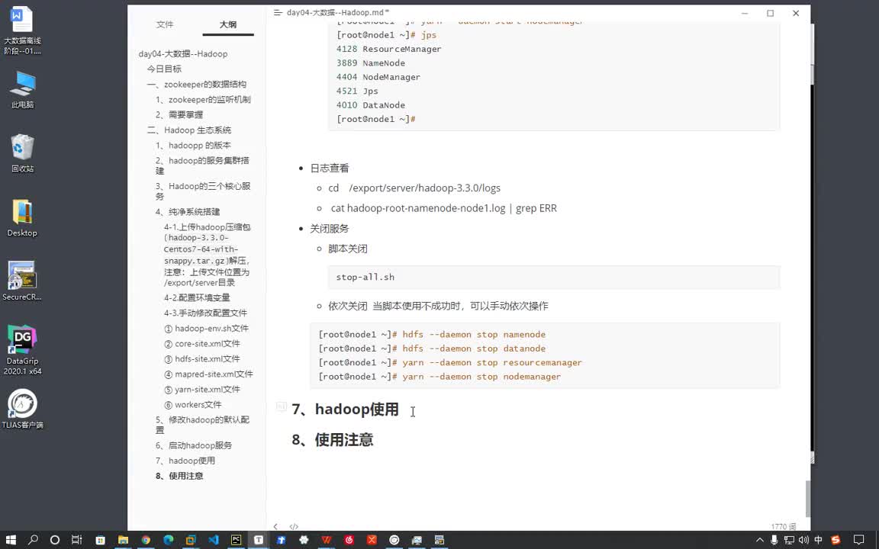The image size is (879, 549).
Task: Jump to 5、修改hadoop的默认配置 in outline
Action: tap(202, 425)
